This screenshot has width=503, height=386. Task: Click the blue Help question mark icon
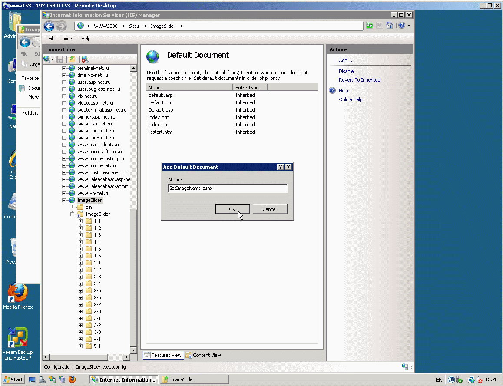332,91
